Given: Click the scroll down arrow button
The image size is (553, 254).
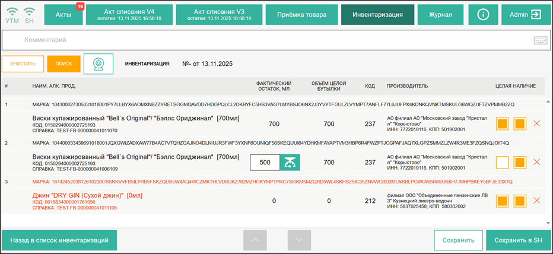Looking at the screenshot, I should pos(299,240).
